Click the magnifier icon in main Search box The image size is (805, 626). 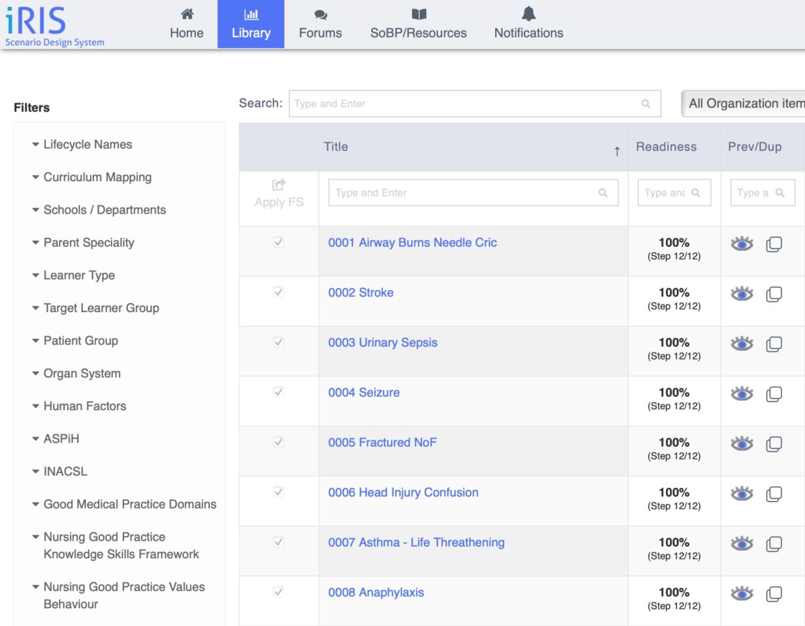[645, 104]
